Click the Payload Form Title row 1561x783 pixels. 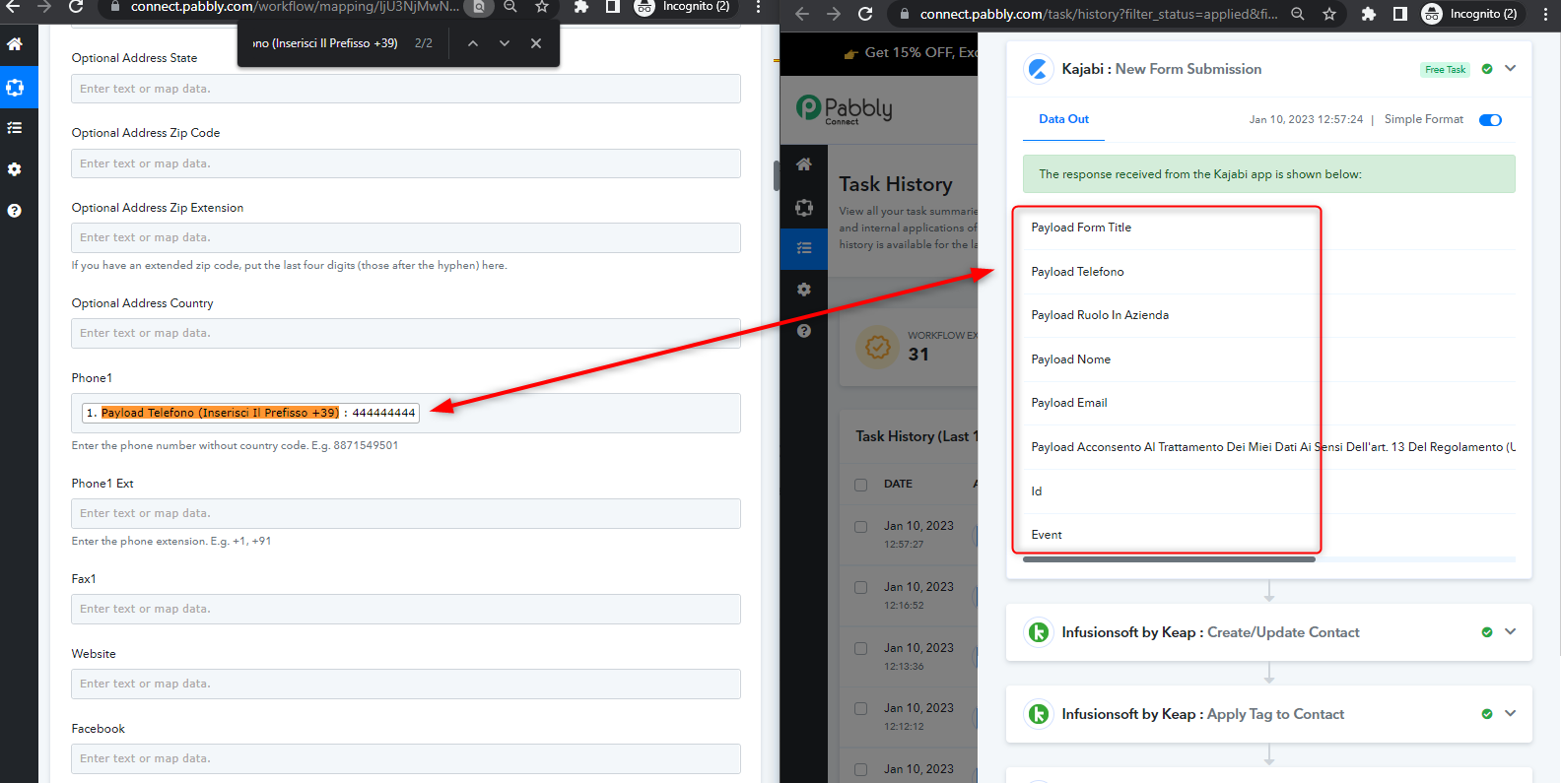coord(1269,228)
